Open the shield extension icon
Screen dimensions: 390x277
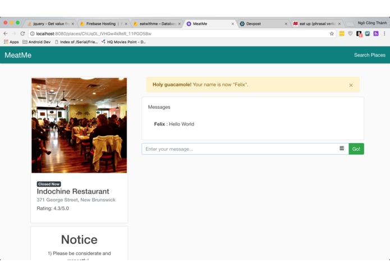click(350, 34)
